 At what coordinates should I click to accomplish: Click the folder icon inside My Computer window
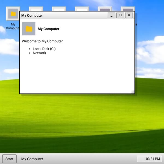(x=29, y=29)
